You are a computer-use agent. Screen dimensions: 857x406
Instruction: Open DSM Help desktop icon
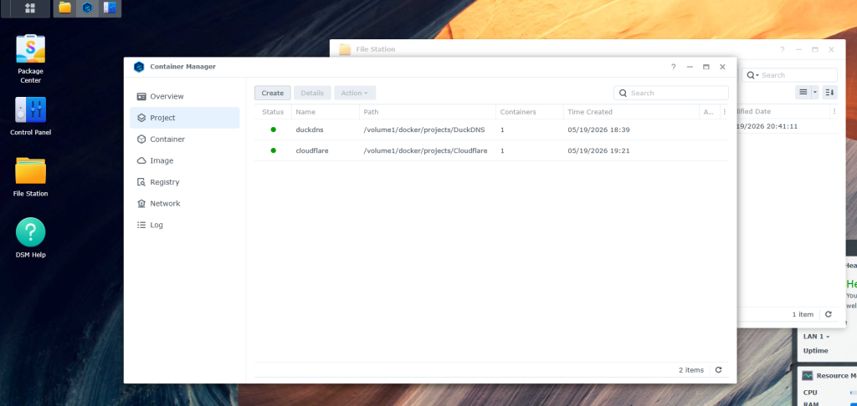click(30, 238)
